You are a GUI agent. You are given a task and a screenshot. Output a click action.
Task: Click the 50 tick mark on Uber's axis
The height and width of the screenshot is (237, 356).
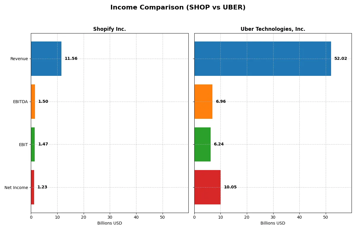325,217
